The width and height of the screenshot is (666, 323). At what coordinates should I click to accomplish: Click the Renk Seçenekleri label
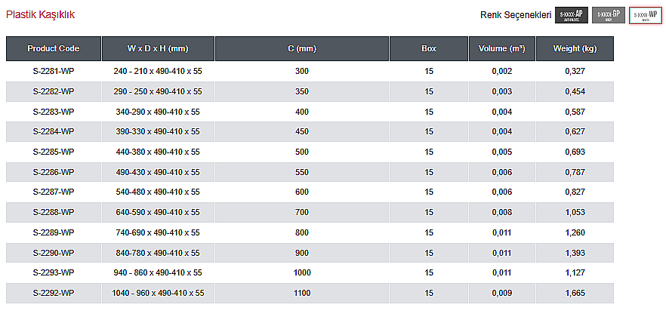pyautogui.click(x=516, y=15)
